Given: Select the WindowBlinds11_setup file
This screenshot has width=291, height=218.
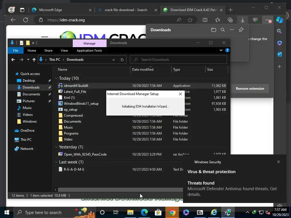Looking at the screenshot, I should [x=81, y=104].
